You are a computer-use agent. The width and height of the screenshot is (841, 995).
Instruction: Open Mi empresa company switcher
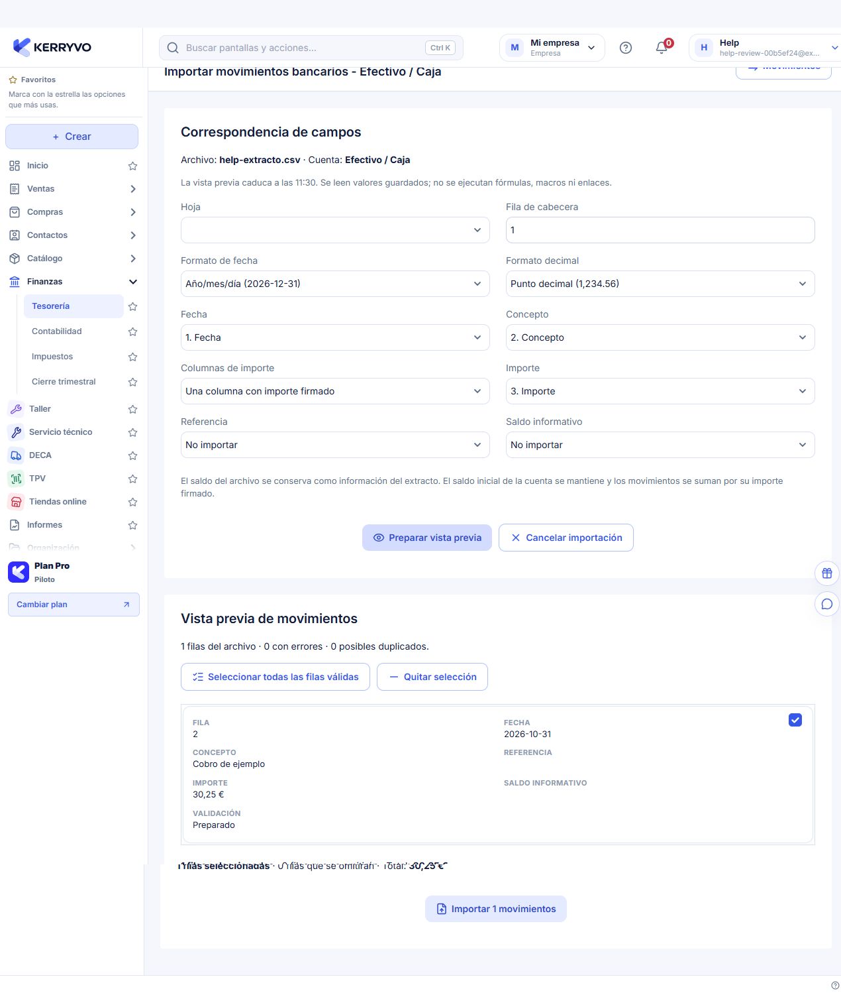552,48
